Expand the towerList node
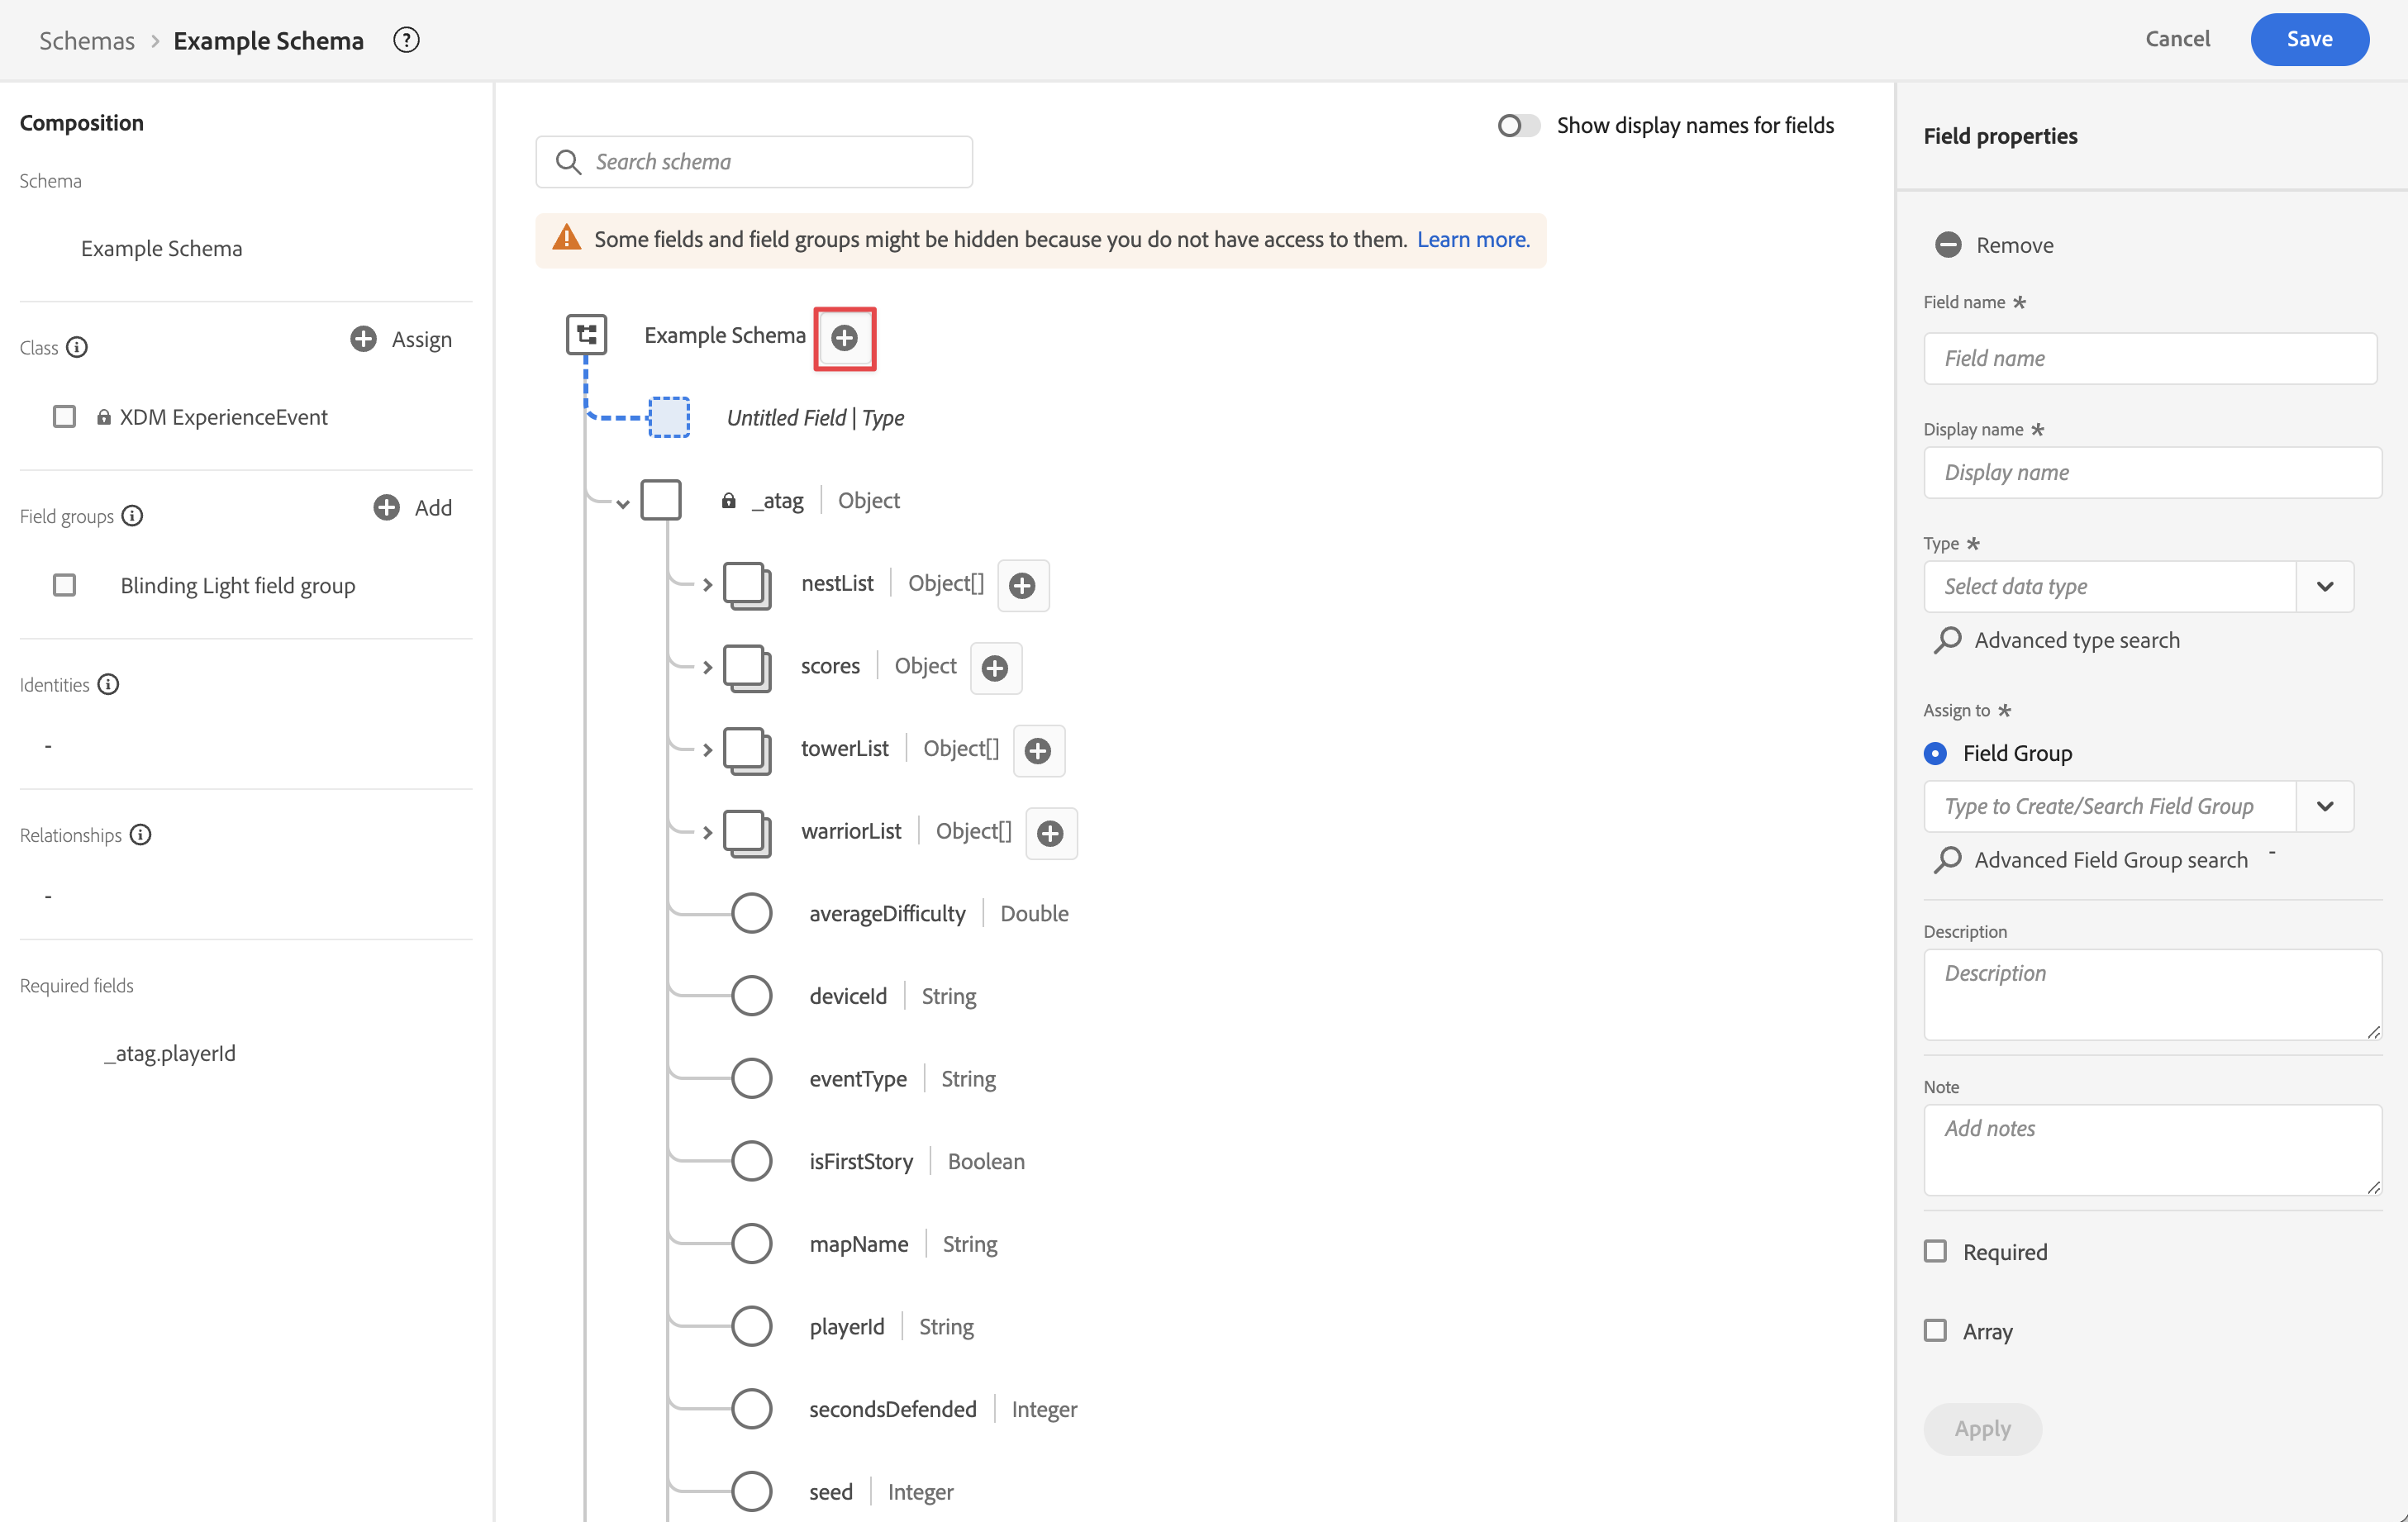The width and height of the screenshot is (2408, 1522). 707,750
